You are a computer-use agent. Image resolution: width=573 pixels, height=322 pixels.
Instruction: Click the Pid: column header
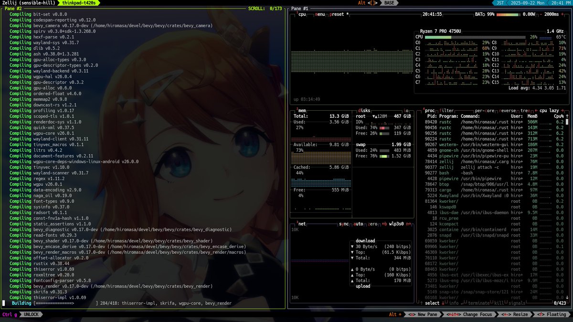pos(432,116)
